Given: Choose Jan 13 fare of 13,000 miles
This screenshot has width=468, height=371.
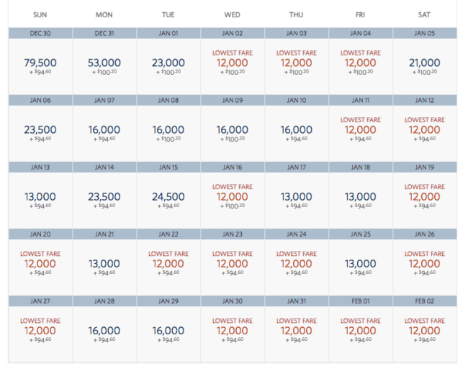Looking at the screenshot, I should tap(40, 201).
